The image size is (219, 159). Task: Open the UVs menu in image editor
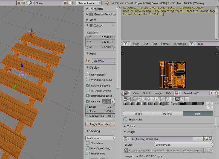coord(168,93)
